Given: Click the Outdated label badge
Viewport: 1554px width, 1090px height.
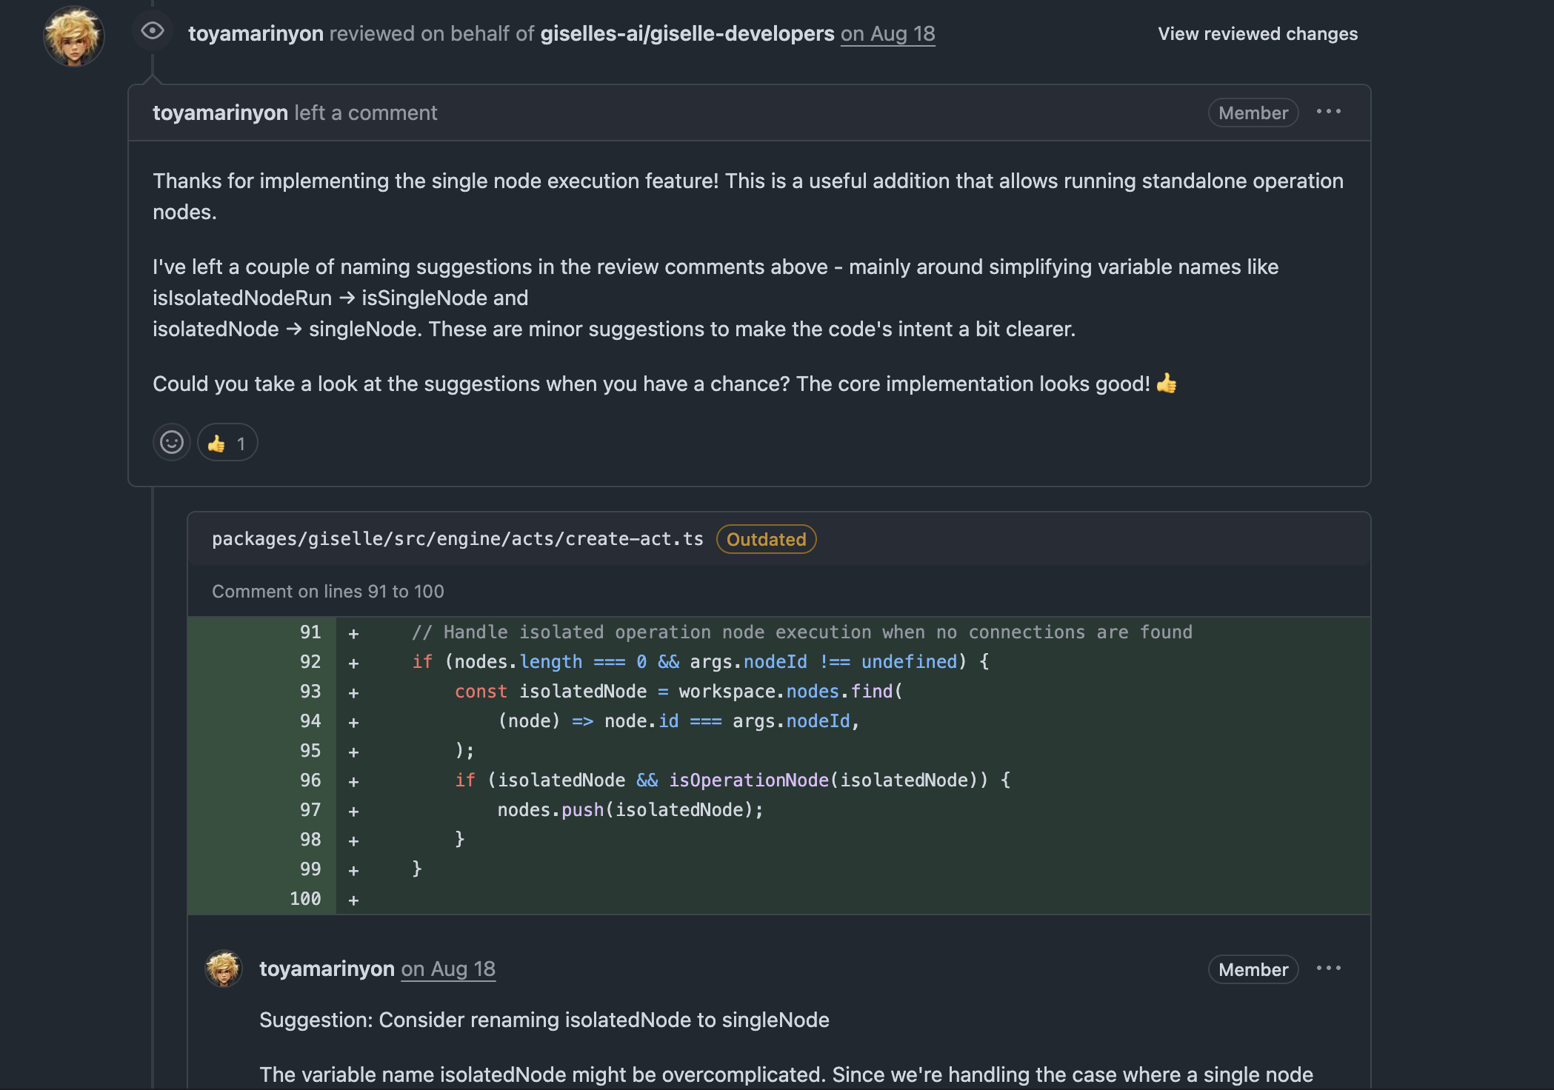Looking at the screenshot, I should click(x=766, y=539).
